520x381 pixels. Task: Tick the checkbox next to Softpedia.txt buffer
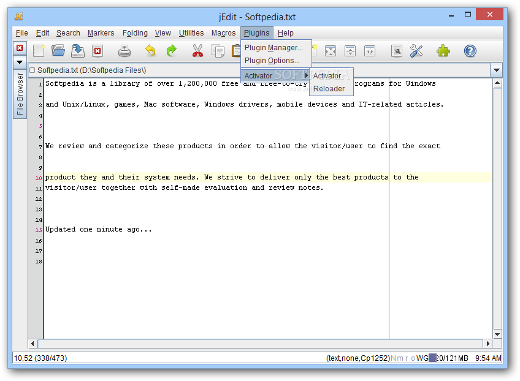[32, 70]
